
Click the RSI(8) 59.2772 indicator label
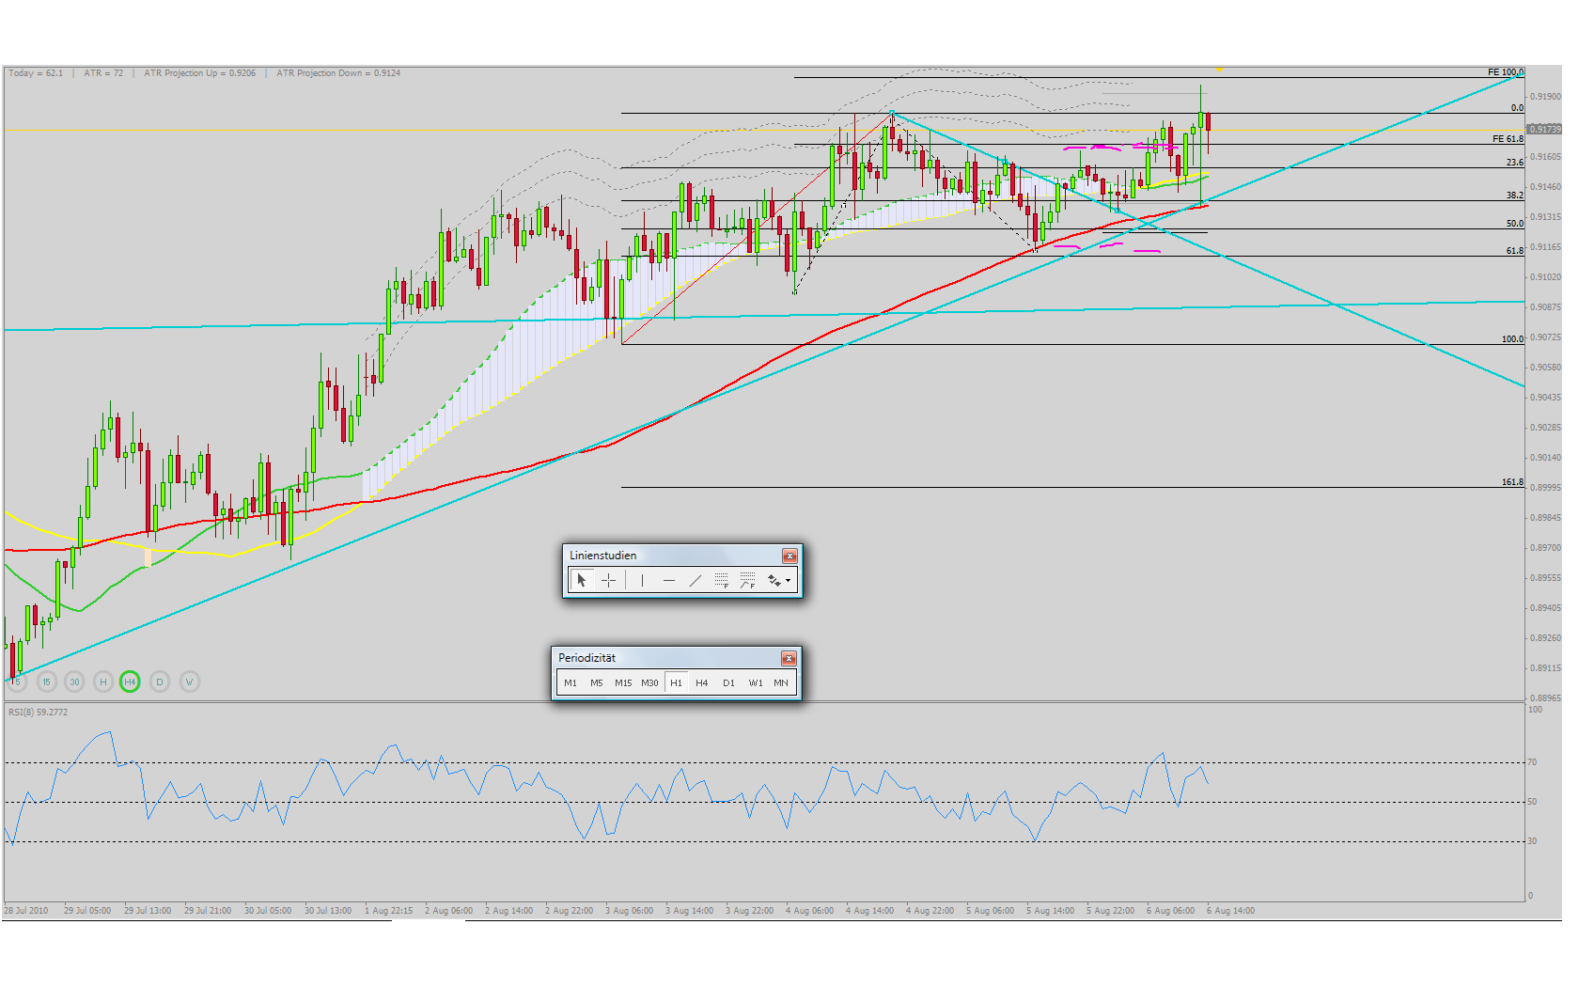[38, 712]
